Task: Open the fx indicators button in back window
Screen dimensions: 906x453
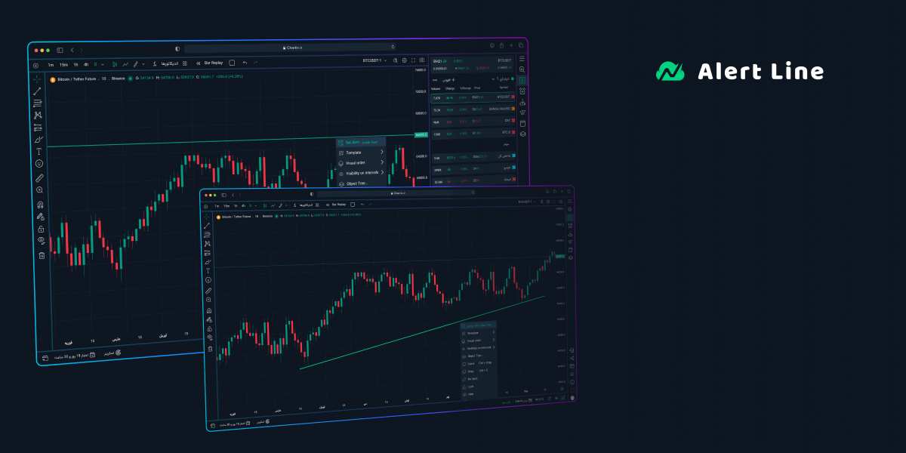Action: (154, 63)
